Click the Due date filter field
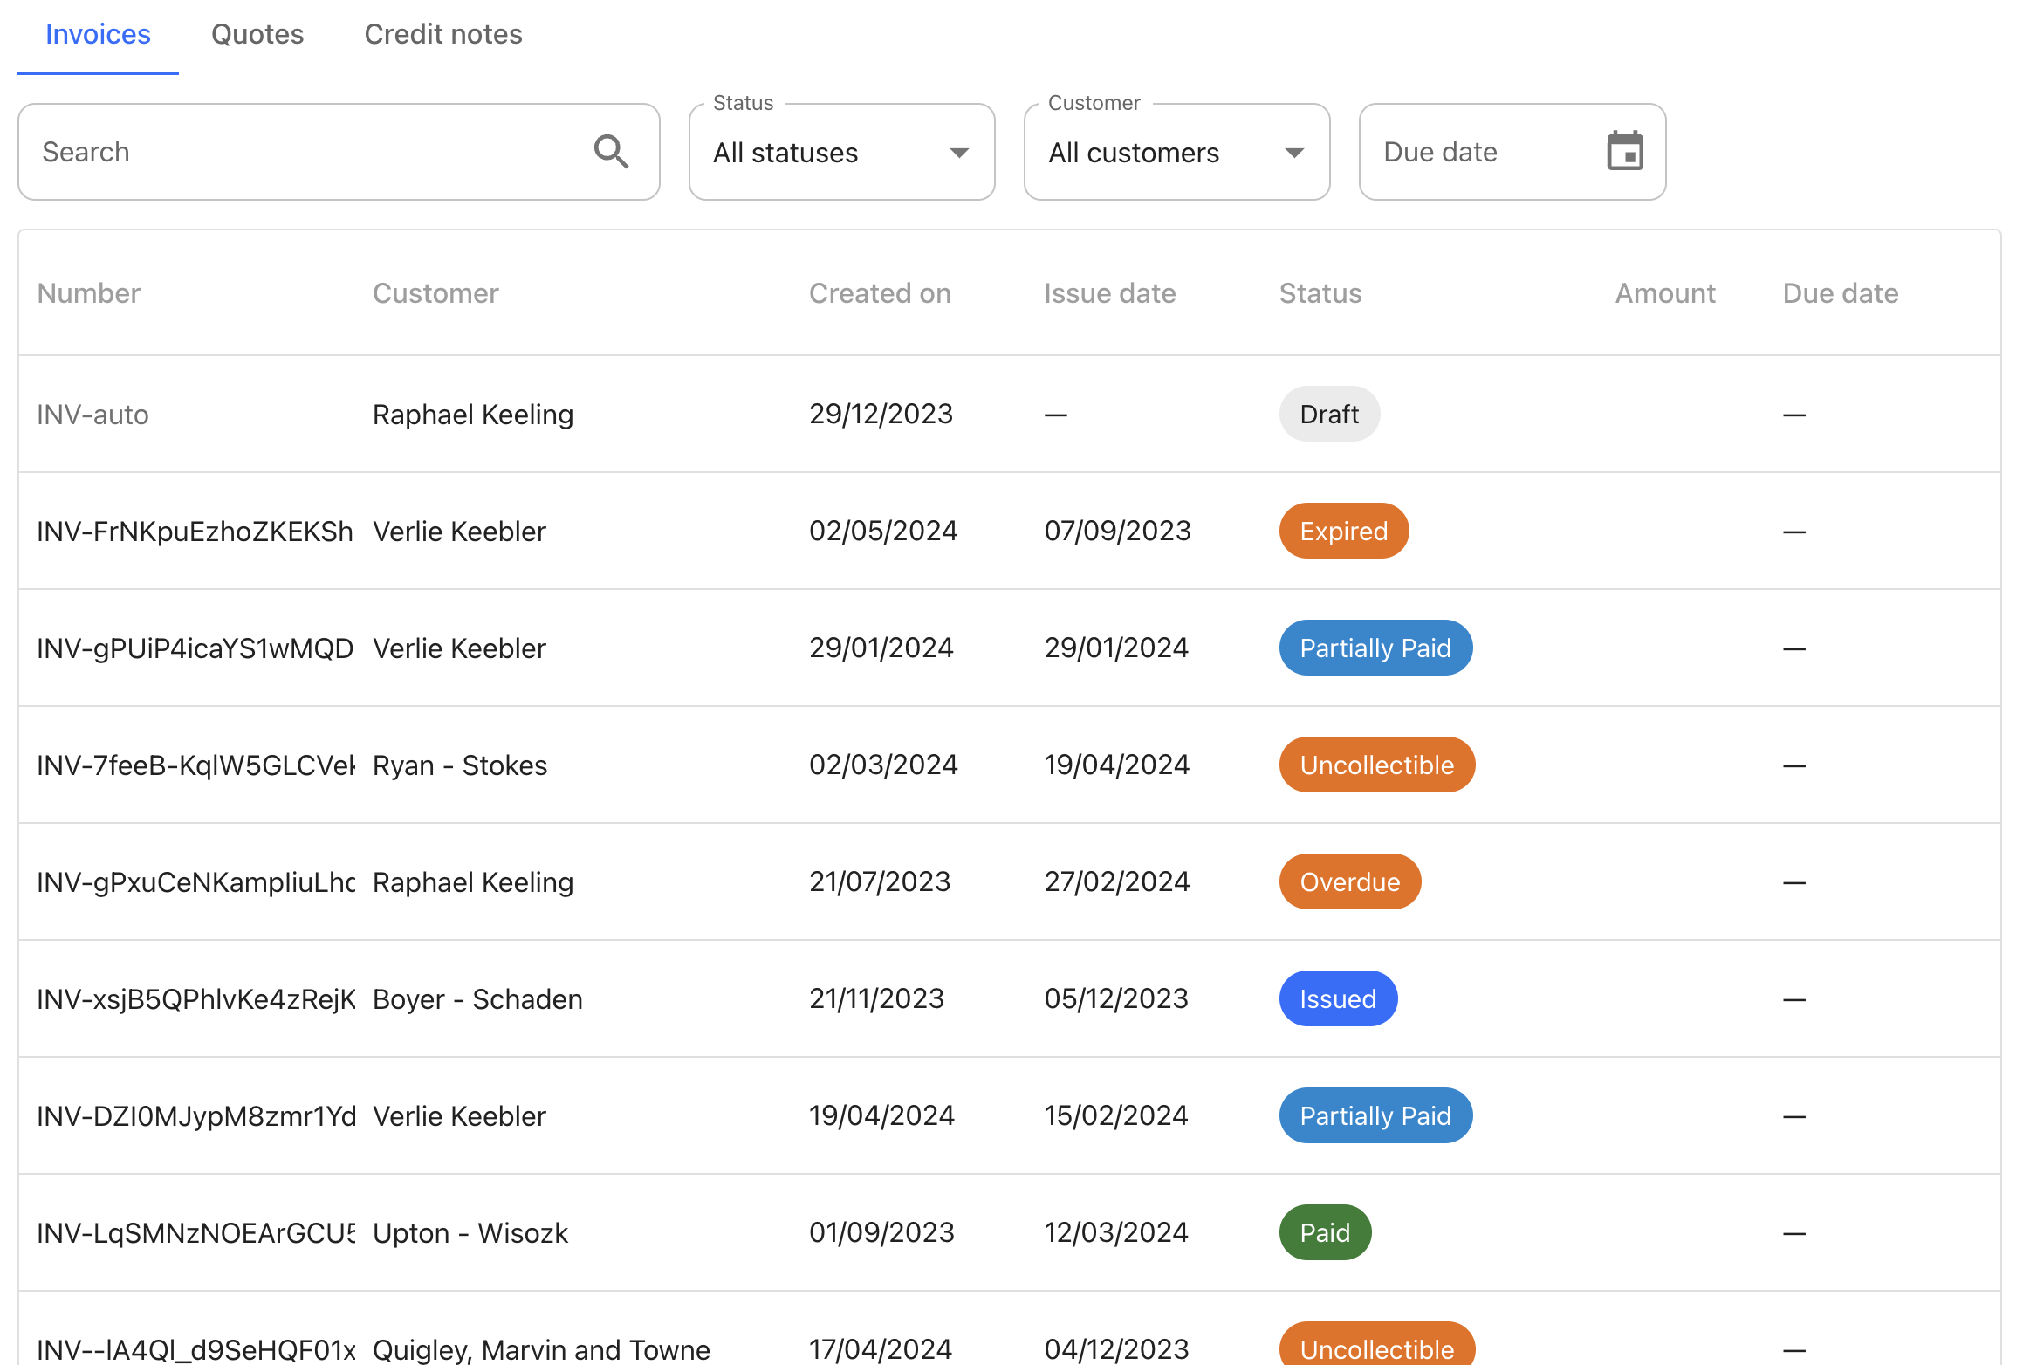This screenshot has width=2030, height=1365. pos(1512,152)
